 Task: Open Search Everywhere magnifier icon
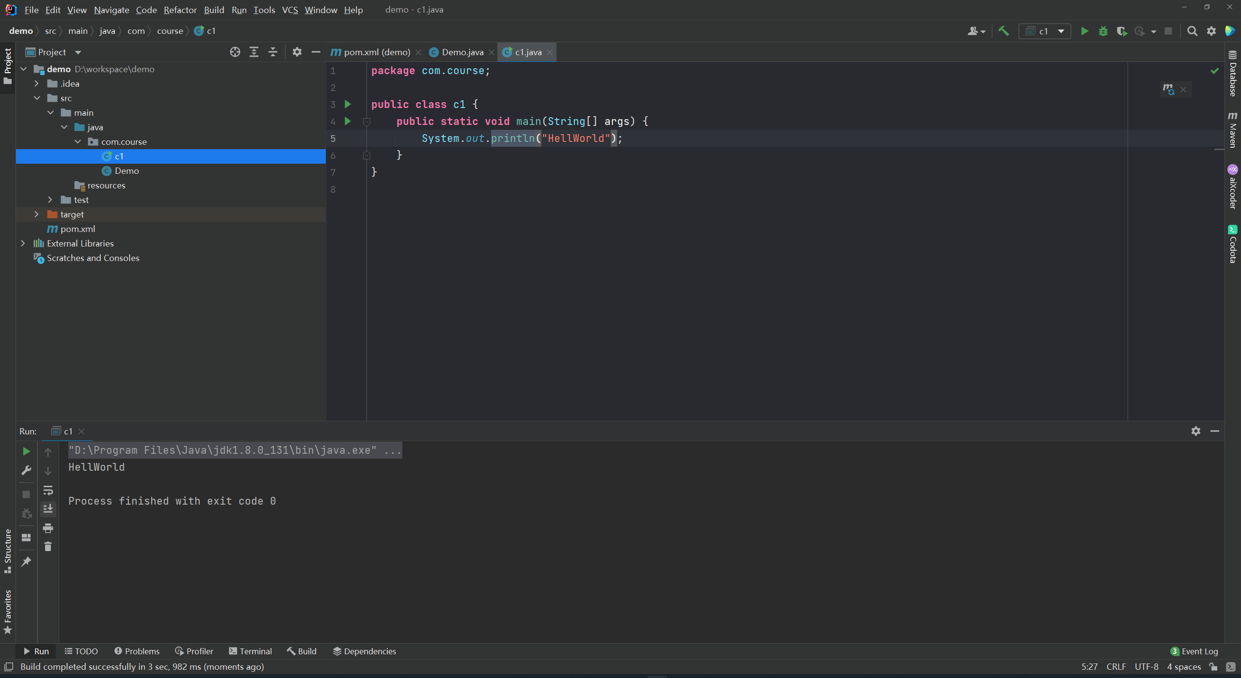tap(1192, 31)
